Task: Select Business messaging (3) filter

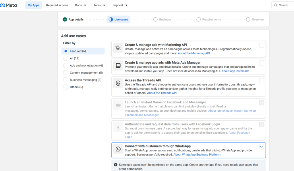Action: [x=66, y=80]
